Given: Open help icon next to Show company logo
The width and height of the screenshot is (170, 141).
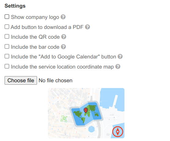Looking at the screenshot, I should [63, 17].
